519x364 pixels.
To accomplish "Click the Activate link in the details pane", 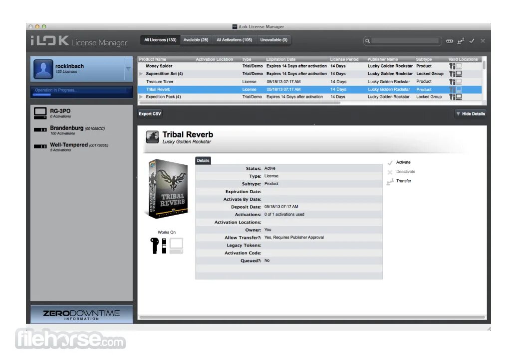I will [x=403, y=162].
